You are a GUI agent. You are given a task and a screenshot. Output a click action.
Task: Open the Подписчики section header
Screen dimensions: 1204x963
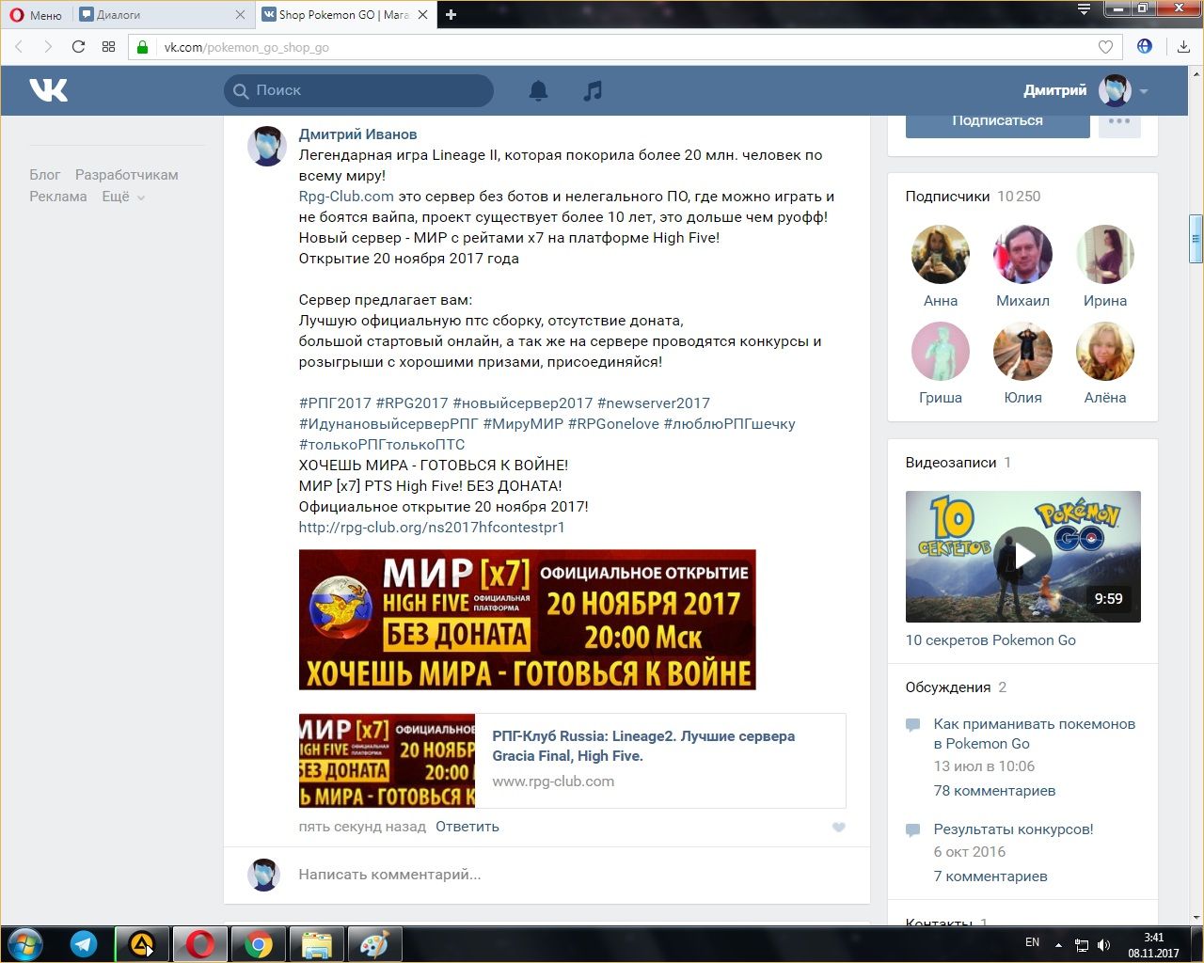[x=973, y=197]
